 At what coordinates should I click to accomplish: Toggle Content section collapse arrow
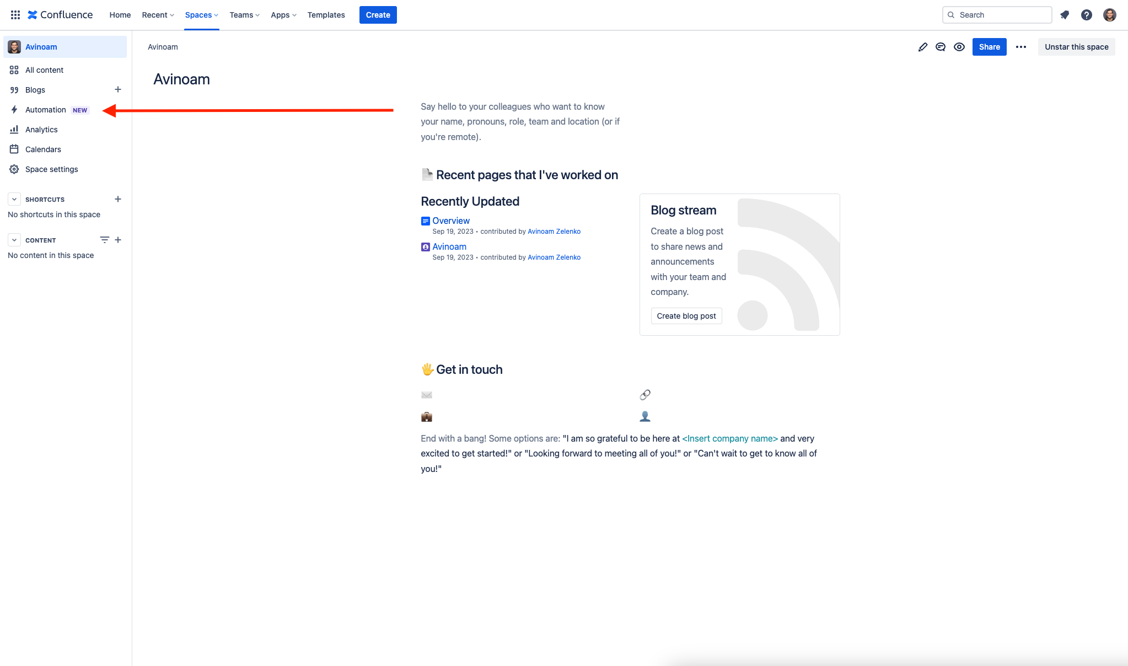[13, 239]
